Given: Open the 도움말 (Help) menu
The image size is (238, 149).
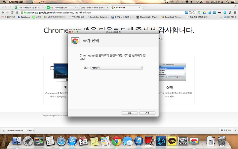Looking at the screenshot, I should [x=41, y=2].
